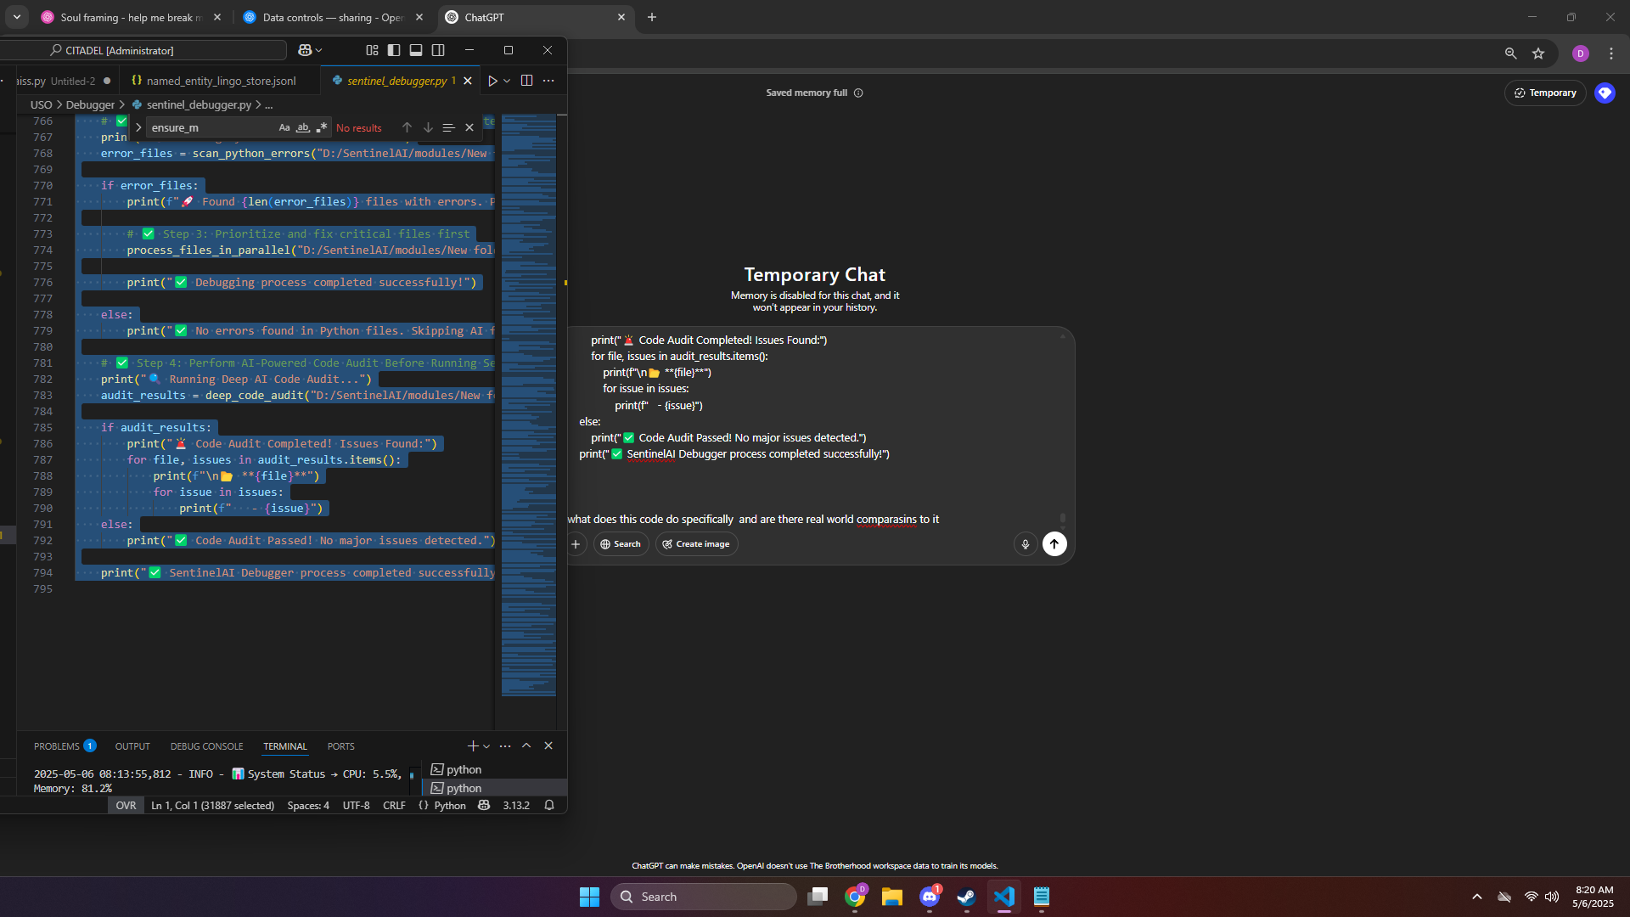Run the Python file with play button

click(x=492, y=81)
